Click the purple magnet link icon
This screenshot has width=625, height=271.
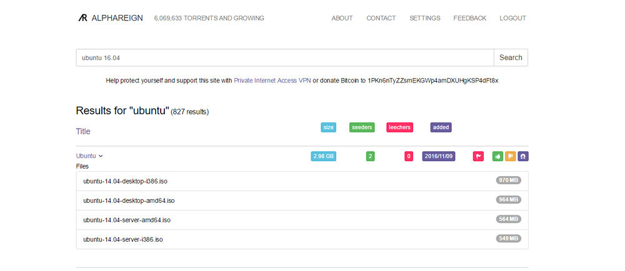523,156
